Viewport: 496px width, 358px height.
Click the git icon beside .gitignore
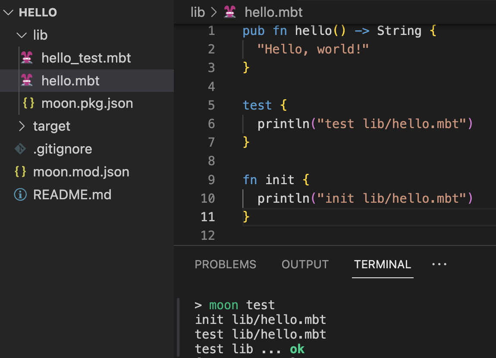(20, 149)
